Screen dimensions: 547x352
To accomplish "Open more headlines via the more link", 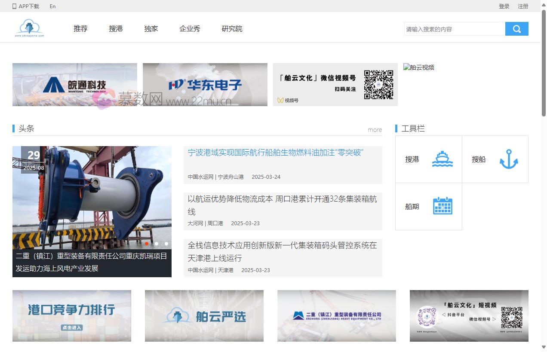I will [375, 129].
